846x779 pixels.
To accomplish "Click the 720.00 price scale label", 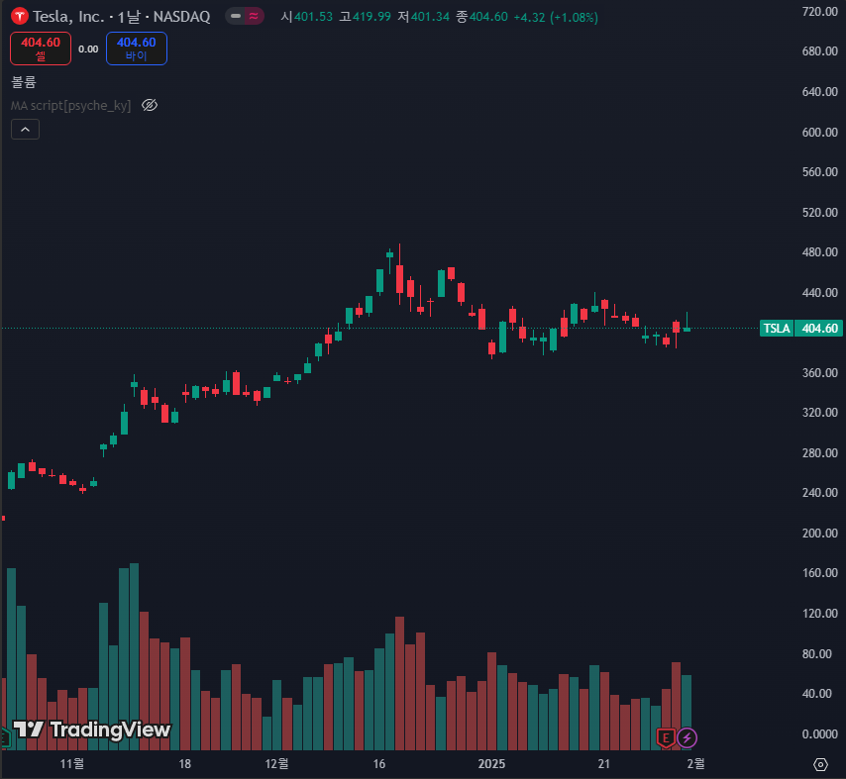I will click(x=819, y=11).
